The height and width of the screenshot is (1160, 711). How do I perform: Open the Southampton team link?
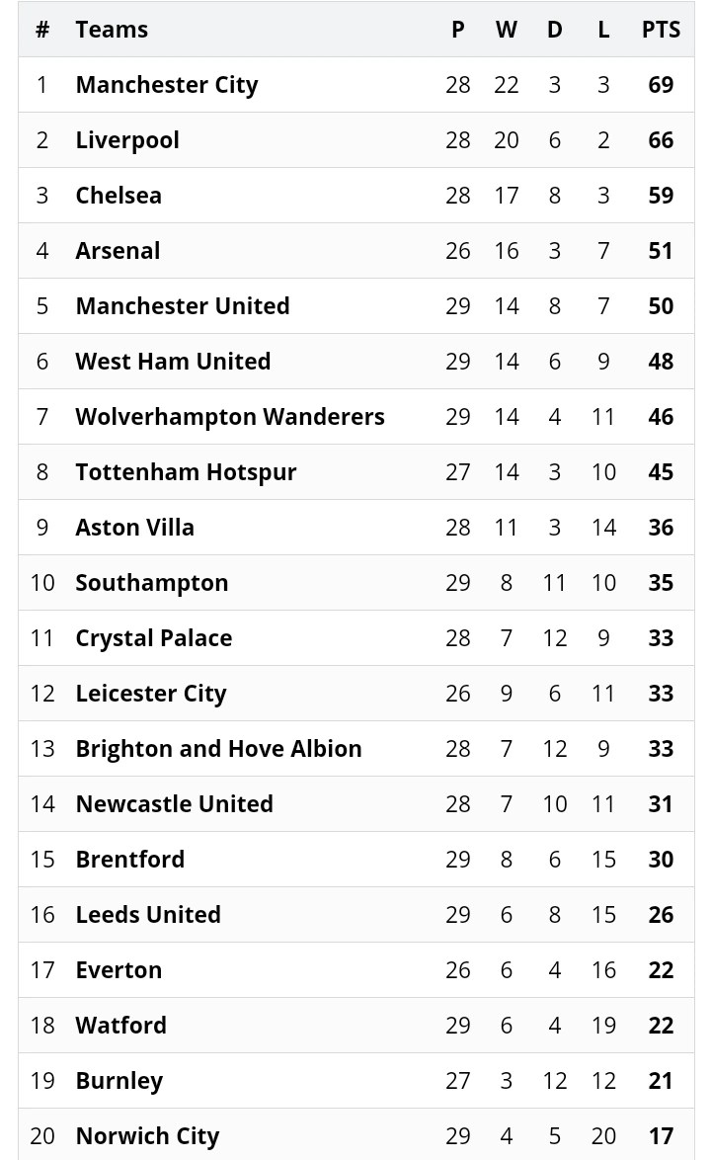click(x=152, y=583)
